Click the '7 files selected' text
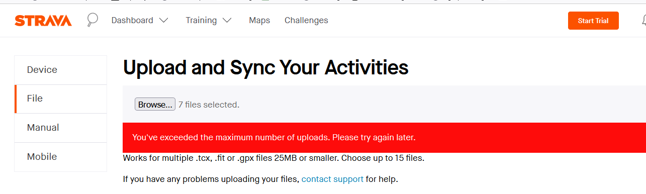Image resolution: width=646 pixels, height=194 pixels. coord(209,105)
